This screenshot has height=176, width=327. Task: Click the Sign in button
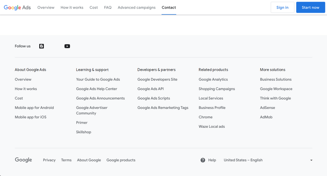282,7
